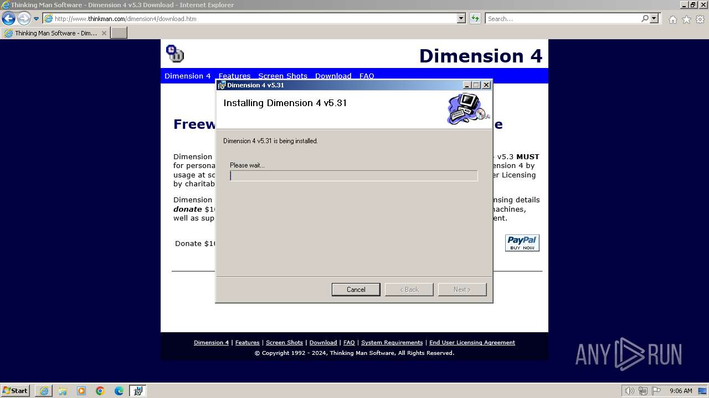
Task: Click the IE search box
Action: tap(563, 18)
